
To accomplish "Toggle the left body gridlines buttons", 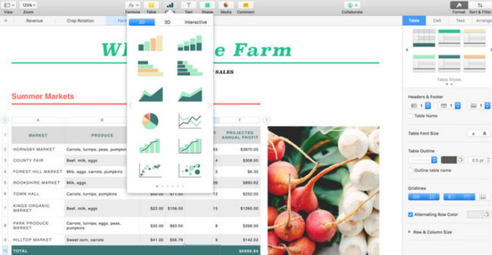I will coord(424,197).
